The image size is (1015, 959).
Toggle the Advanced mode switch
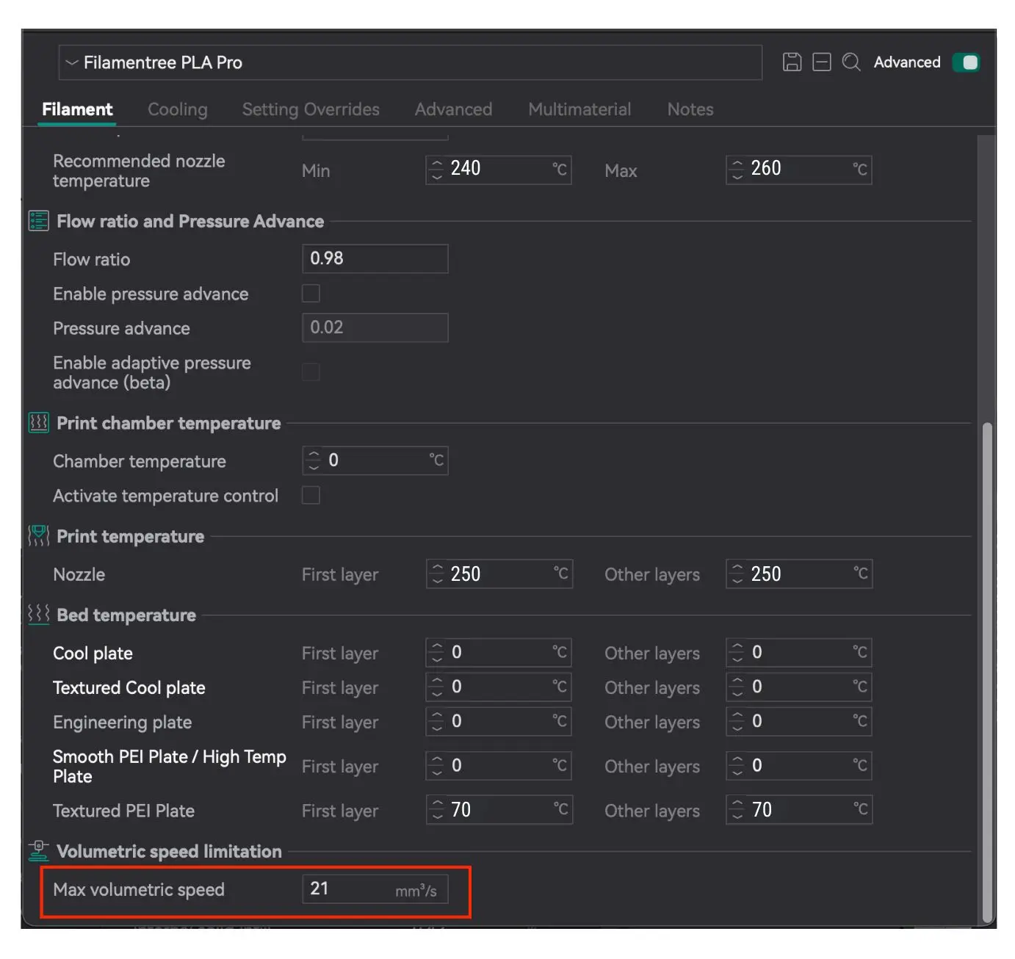coord(966,62)
